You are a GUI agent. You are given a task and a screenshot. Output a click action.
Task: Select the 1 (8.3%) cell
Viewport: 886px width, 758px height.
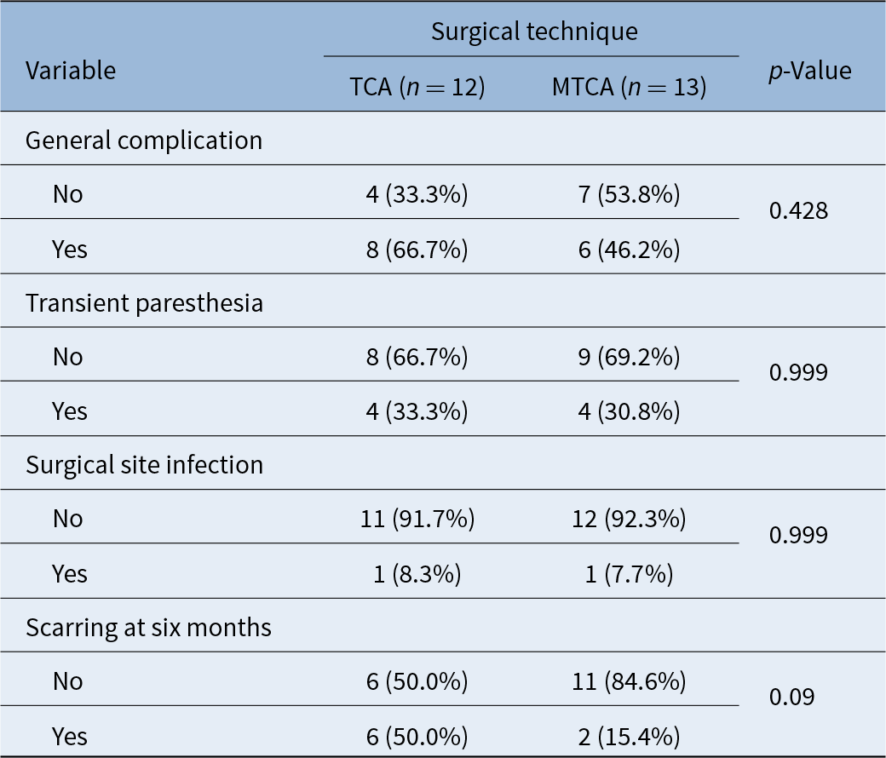tap(417, 573)
